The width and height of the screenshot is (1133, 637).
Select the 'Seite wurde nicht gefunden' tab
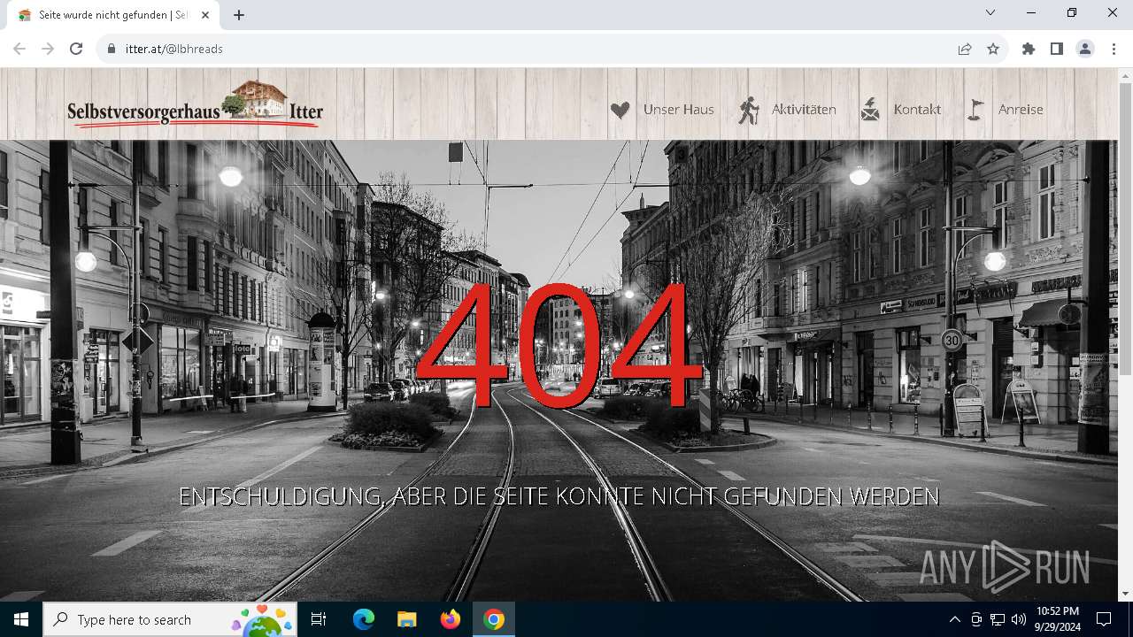[112, 15]
